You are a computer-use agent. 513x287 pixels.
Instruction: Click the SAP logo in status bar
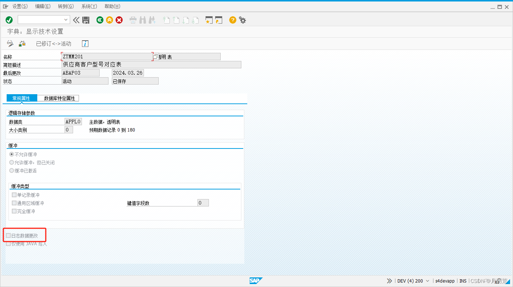tap(255, 281)
